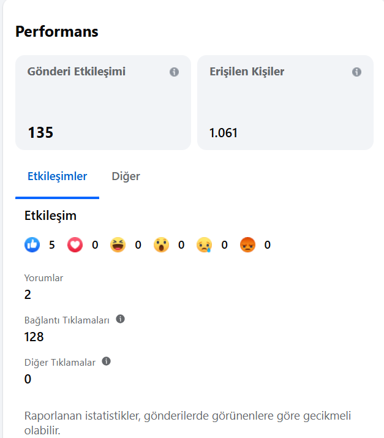The height and width of the screenshot is (438, 384).
Task: Click the red heart Love reaction icon
Action: click(75, 244)
